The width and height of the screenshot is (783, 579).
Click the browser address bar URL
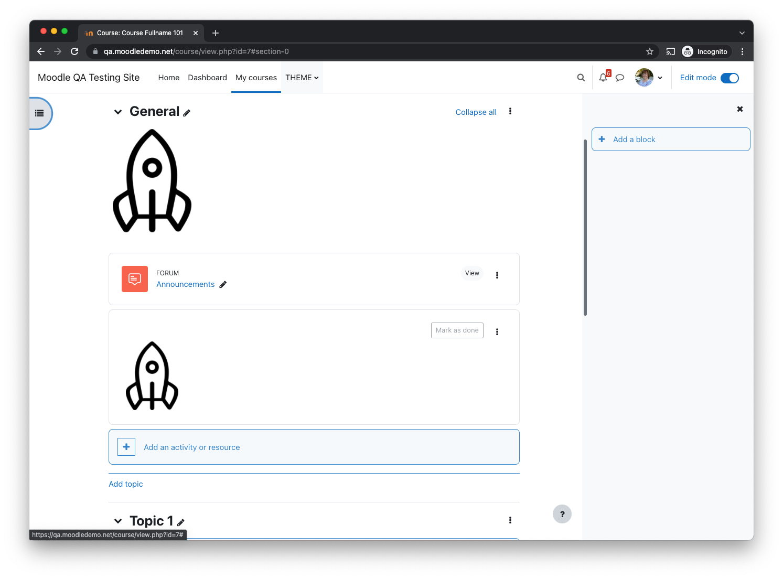pyautogui.click(x=196, y=51)
